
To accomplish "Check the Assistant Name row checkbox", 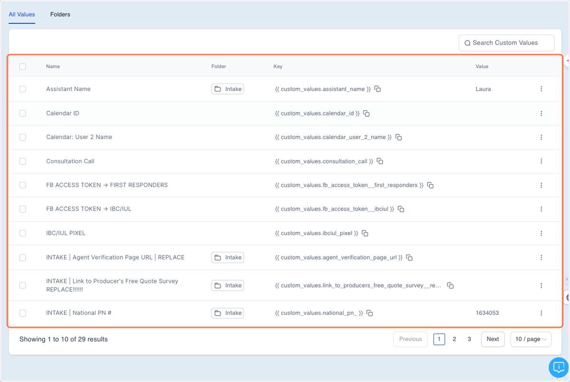I will (22, 89).
